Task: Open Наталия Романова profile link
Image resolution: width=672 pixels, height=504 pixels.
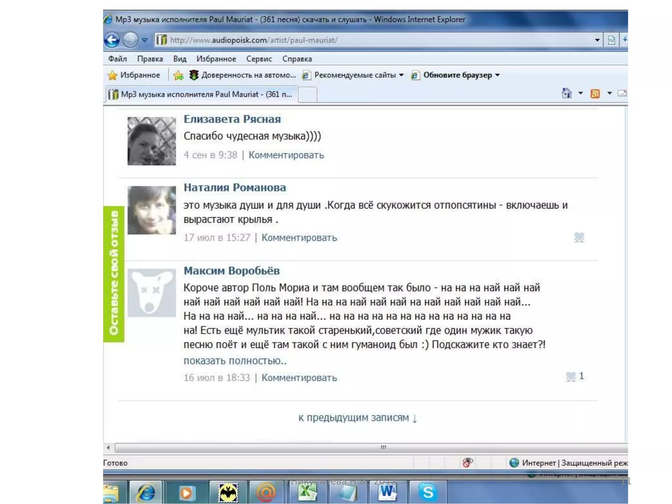Action: point(235,188)
